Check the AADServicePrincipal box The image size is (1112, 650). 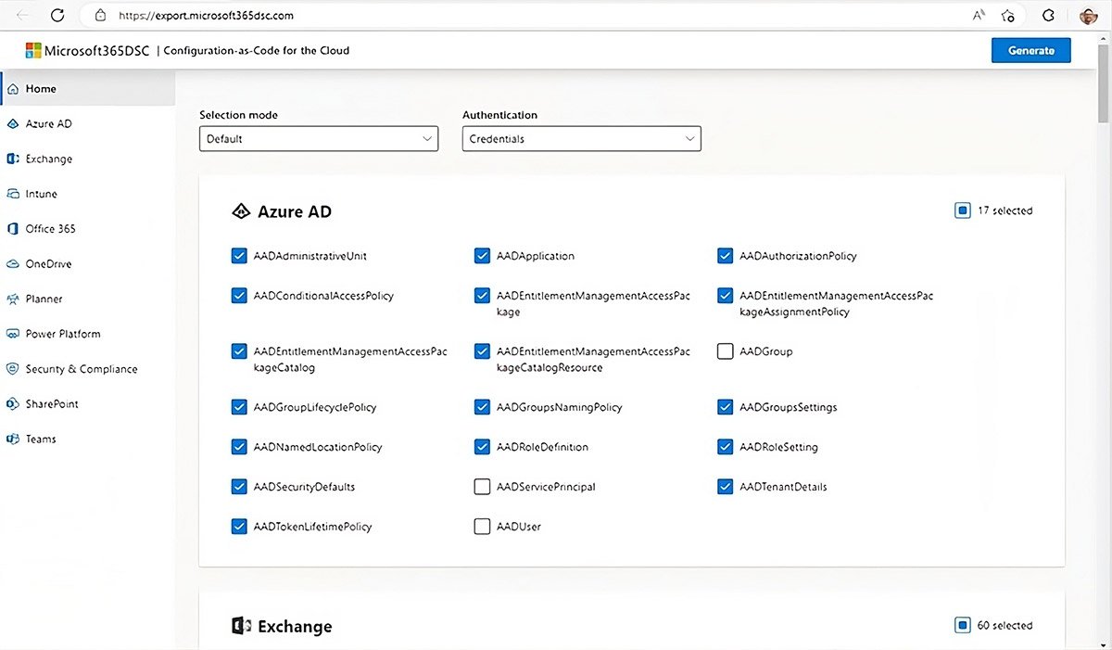coord(482,487)
